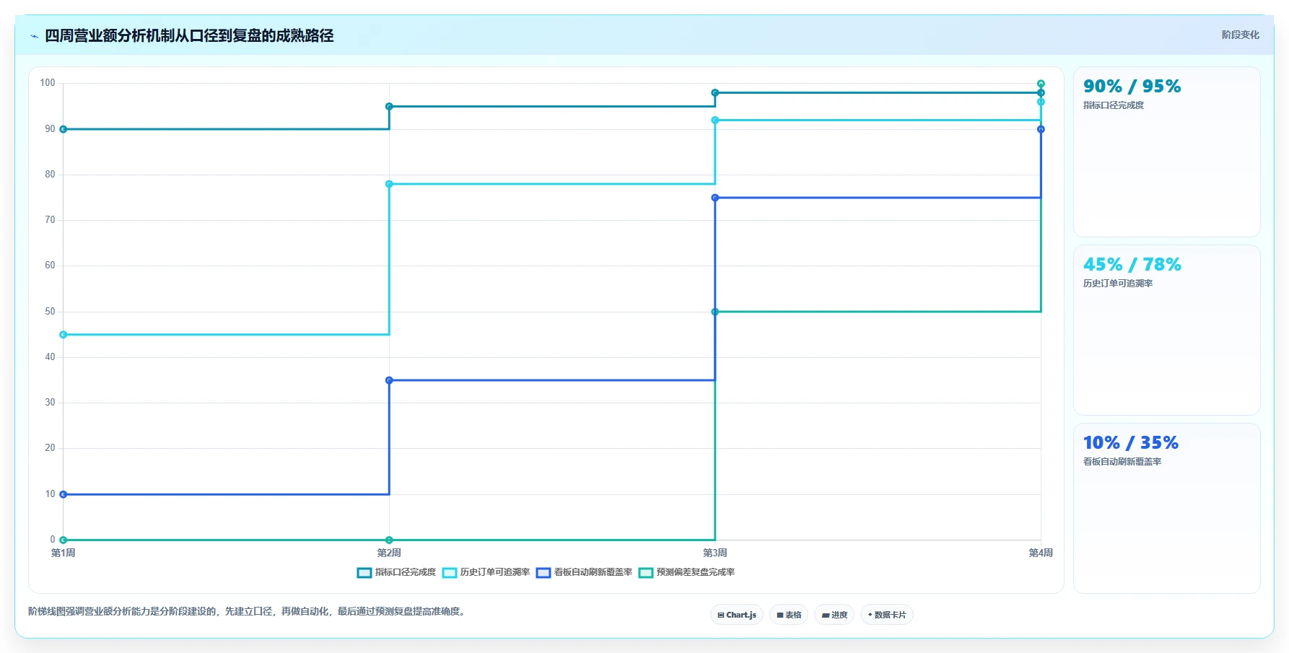
Task: Open the 10% / 35% stat card
Action: click(1167, 509)
